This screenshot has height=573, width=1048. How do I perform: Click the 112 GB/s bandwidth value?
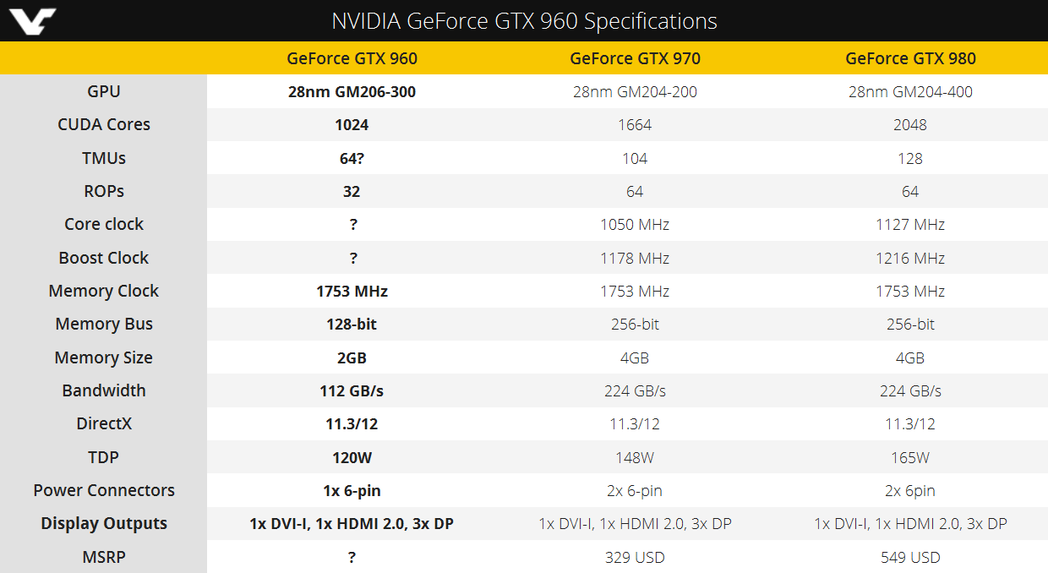(x=352, y=390)
